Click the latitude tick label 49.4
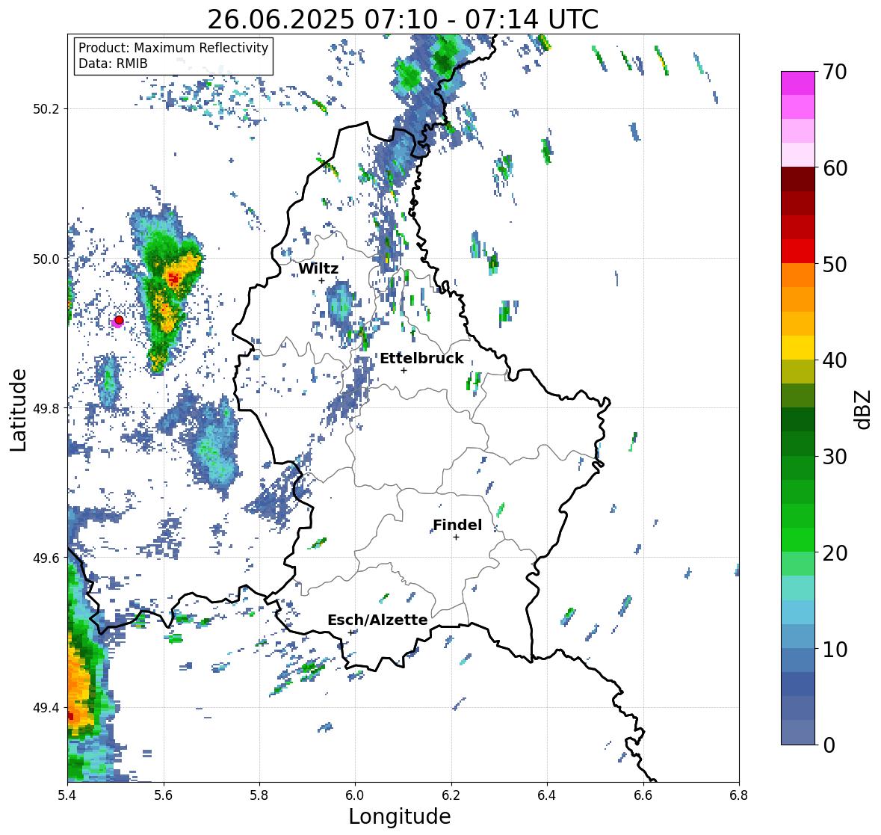The image size is (881, 835). click(x=46, y=708)
